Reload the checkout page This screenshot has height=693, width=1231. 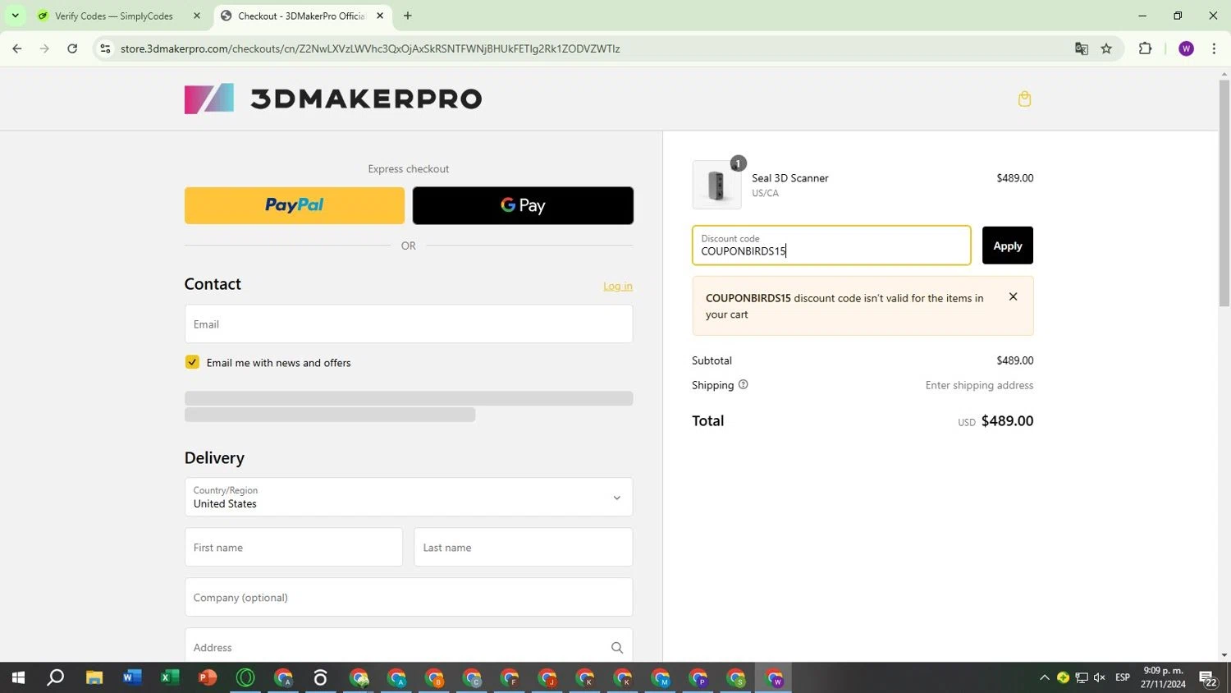(72, 48)
